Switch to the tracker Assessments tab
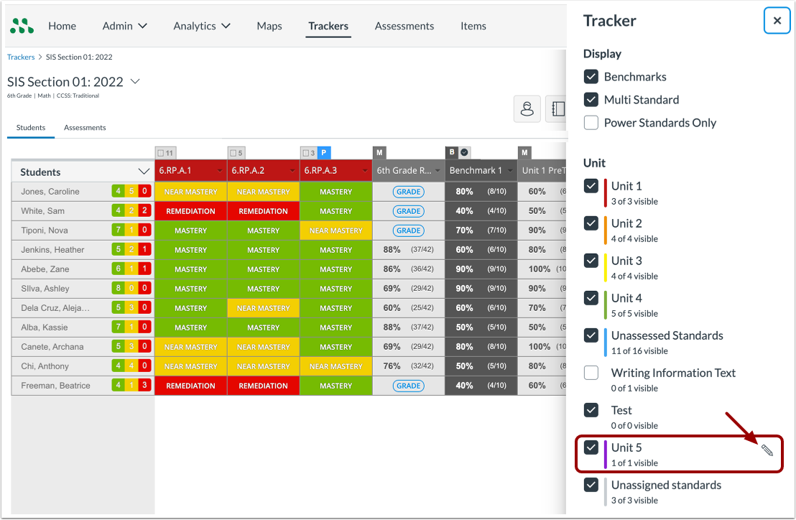Viewport: 796px width, 520px height. coord(85,127)
